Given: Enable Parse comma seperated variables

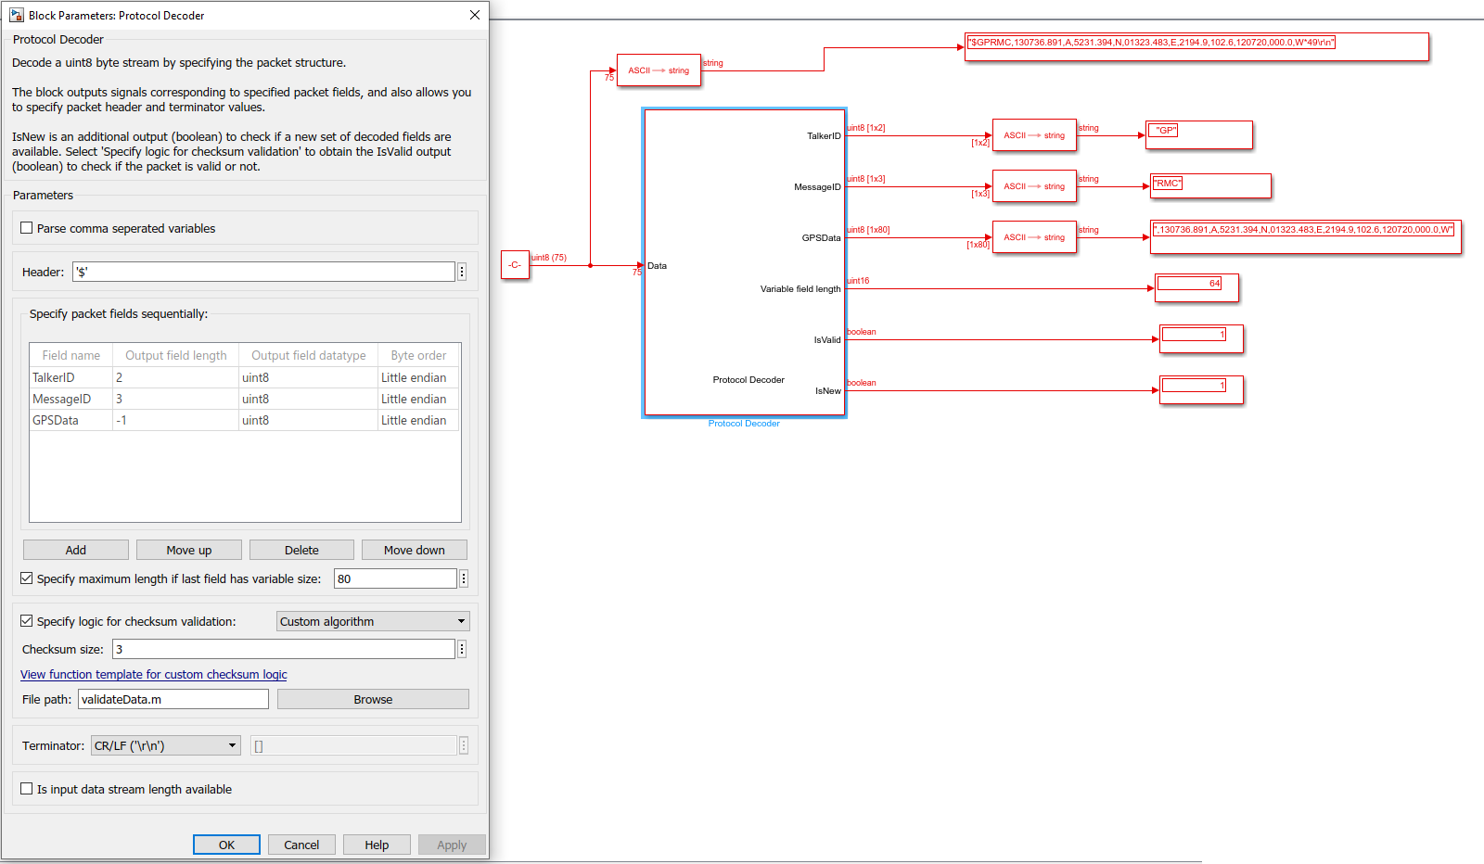Looking at the screenshot, I should tap(26, 228).
